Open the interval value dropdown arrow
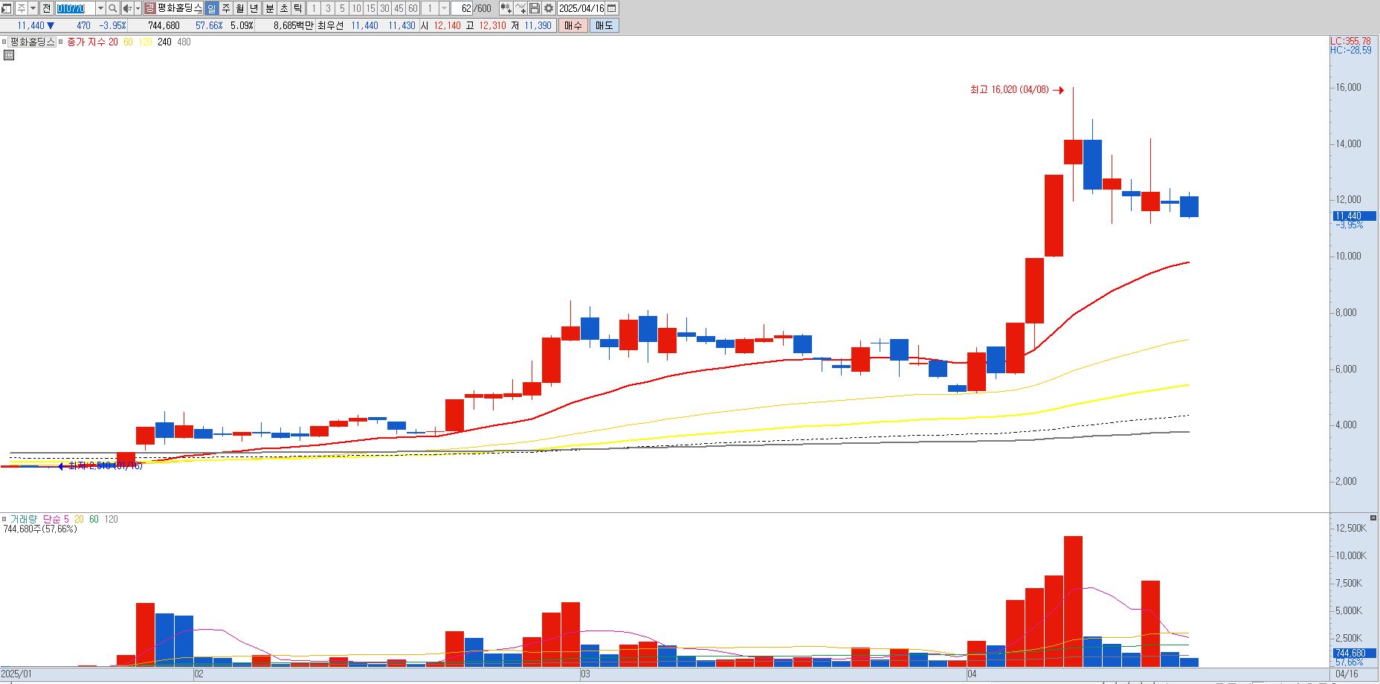Image resolution: width=1380 pixels, height=684 pixels. (x=444, y=8)
